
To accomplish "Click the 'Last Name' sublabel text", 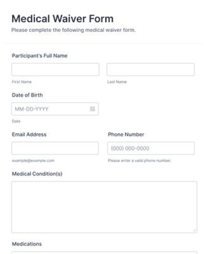I will coord(117,82).
